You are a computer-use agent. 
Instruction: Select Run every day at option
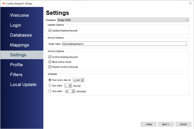[50, 80]
